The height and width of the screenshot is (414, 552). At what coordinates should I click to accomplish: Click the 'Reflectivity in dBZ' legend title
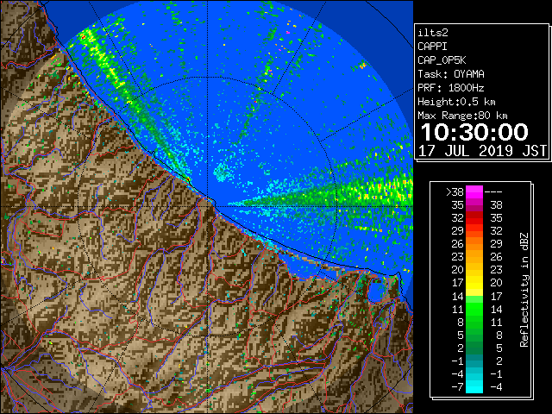pyautogui.click(x=524, y=290)
